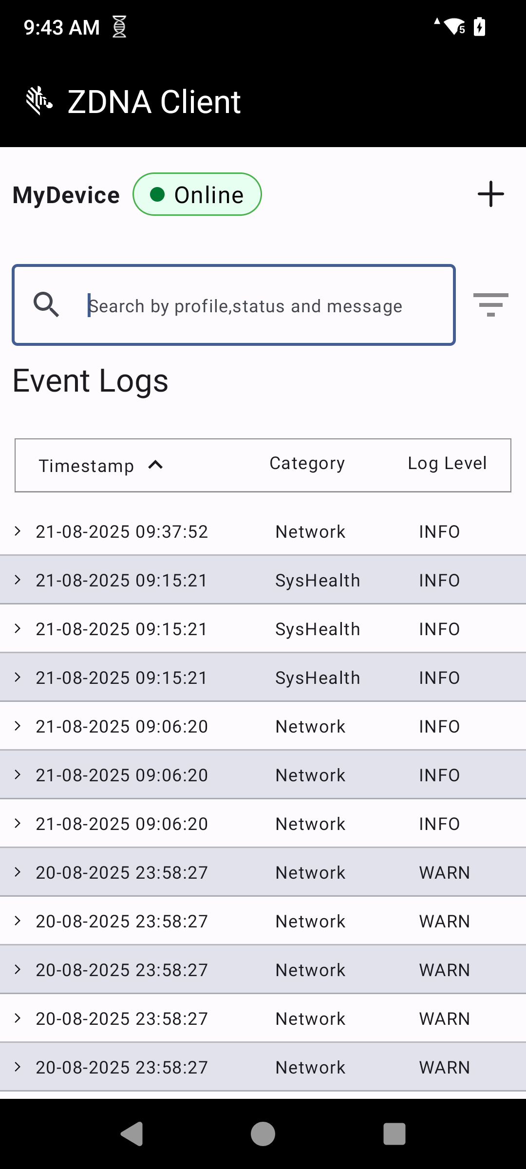The width and height of the screenshot is (526, 1169).
Task: Focus the profile, status and message search field
Action: pos(263,306)
